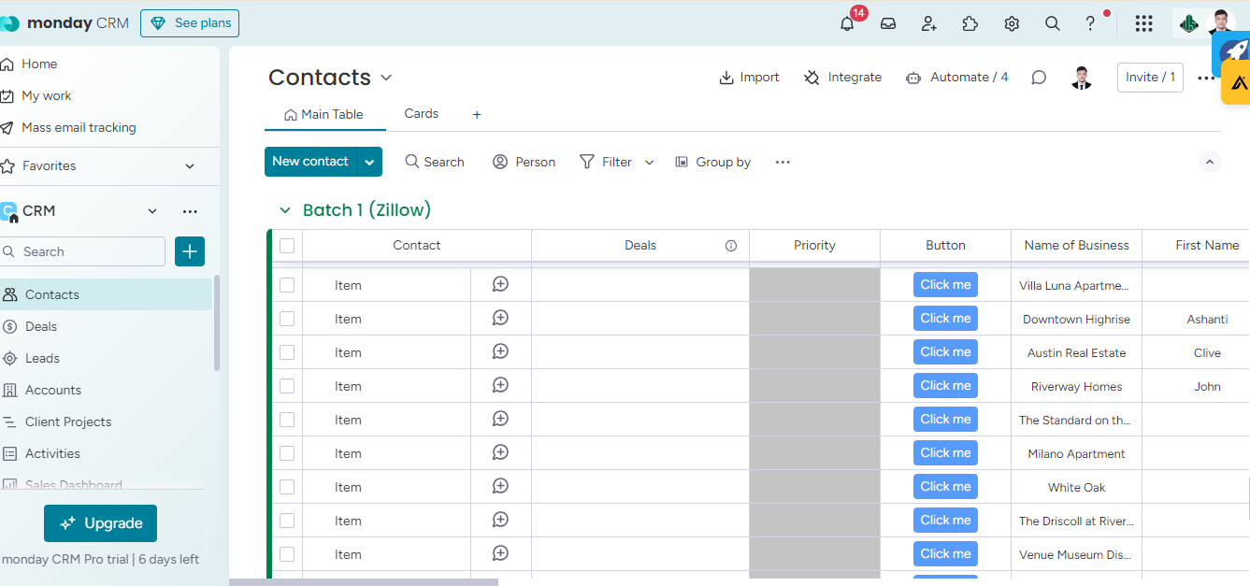
Task: Click the Invite / 1 button
Action: tap(1150, 78)
